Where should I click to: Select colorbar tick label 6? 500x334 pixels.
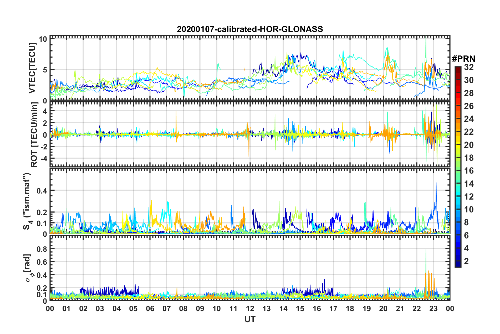pyautogui.click(x=466, y=235)
